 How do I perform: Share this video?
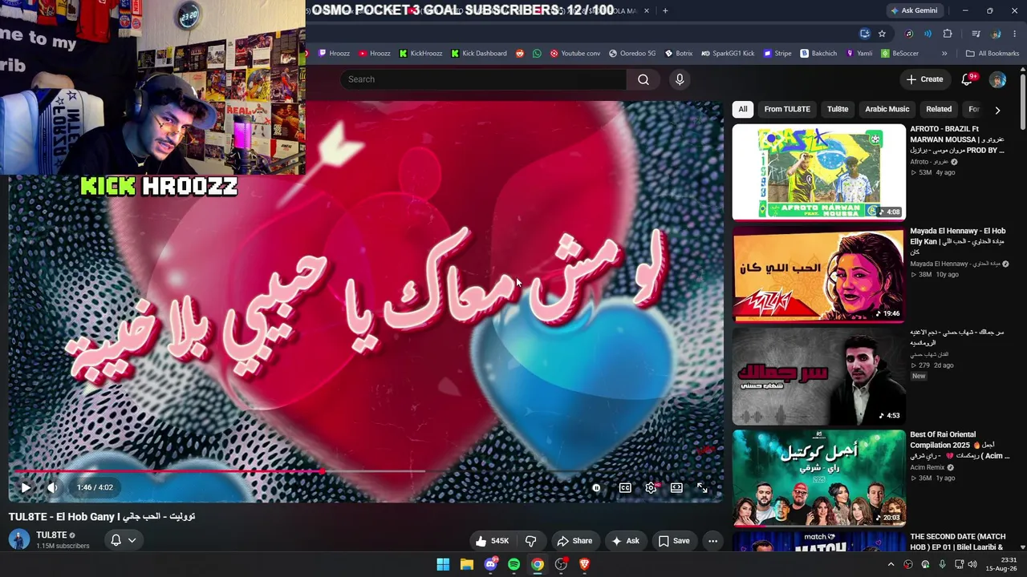click(x=574, y=541)
